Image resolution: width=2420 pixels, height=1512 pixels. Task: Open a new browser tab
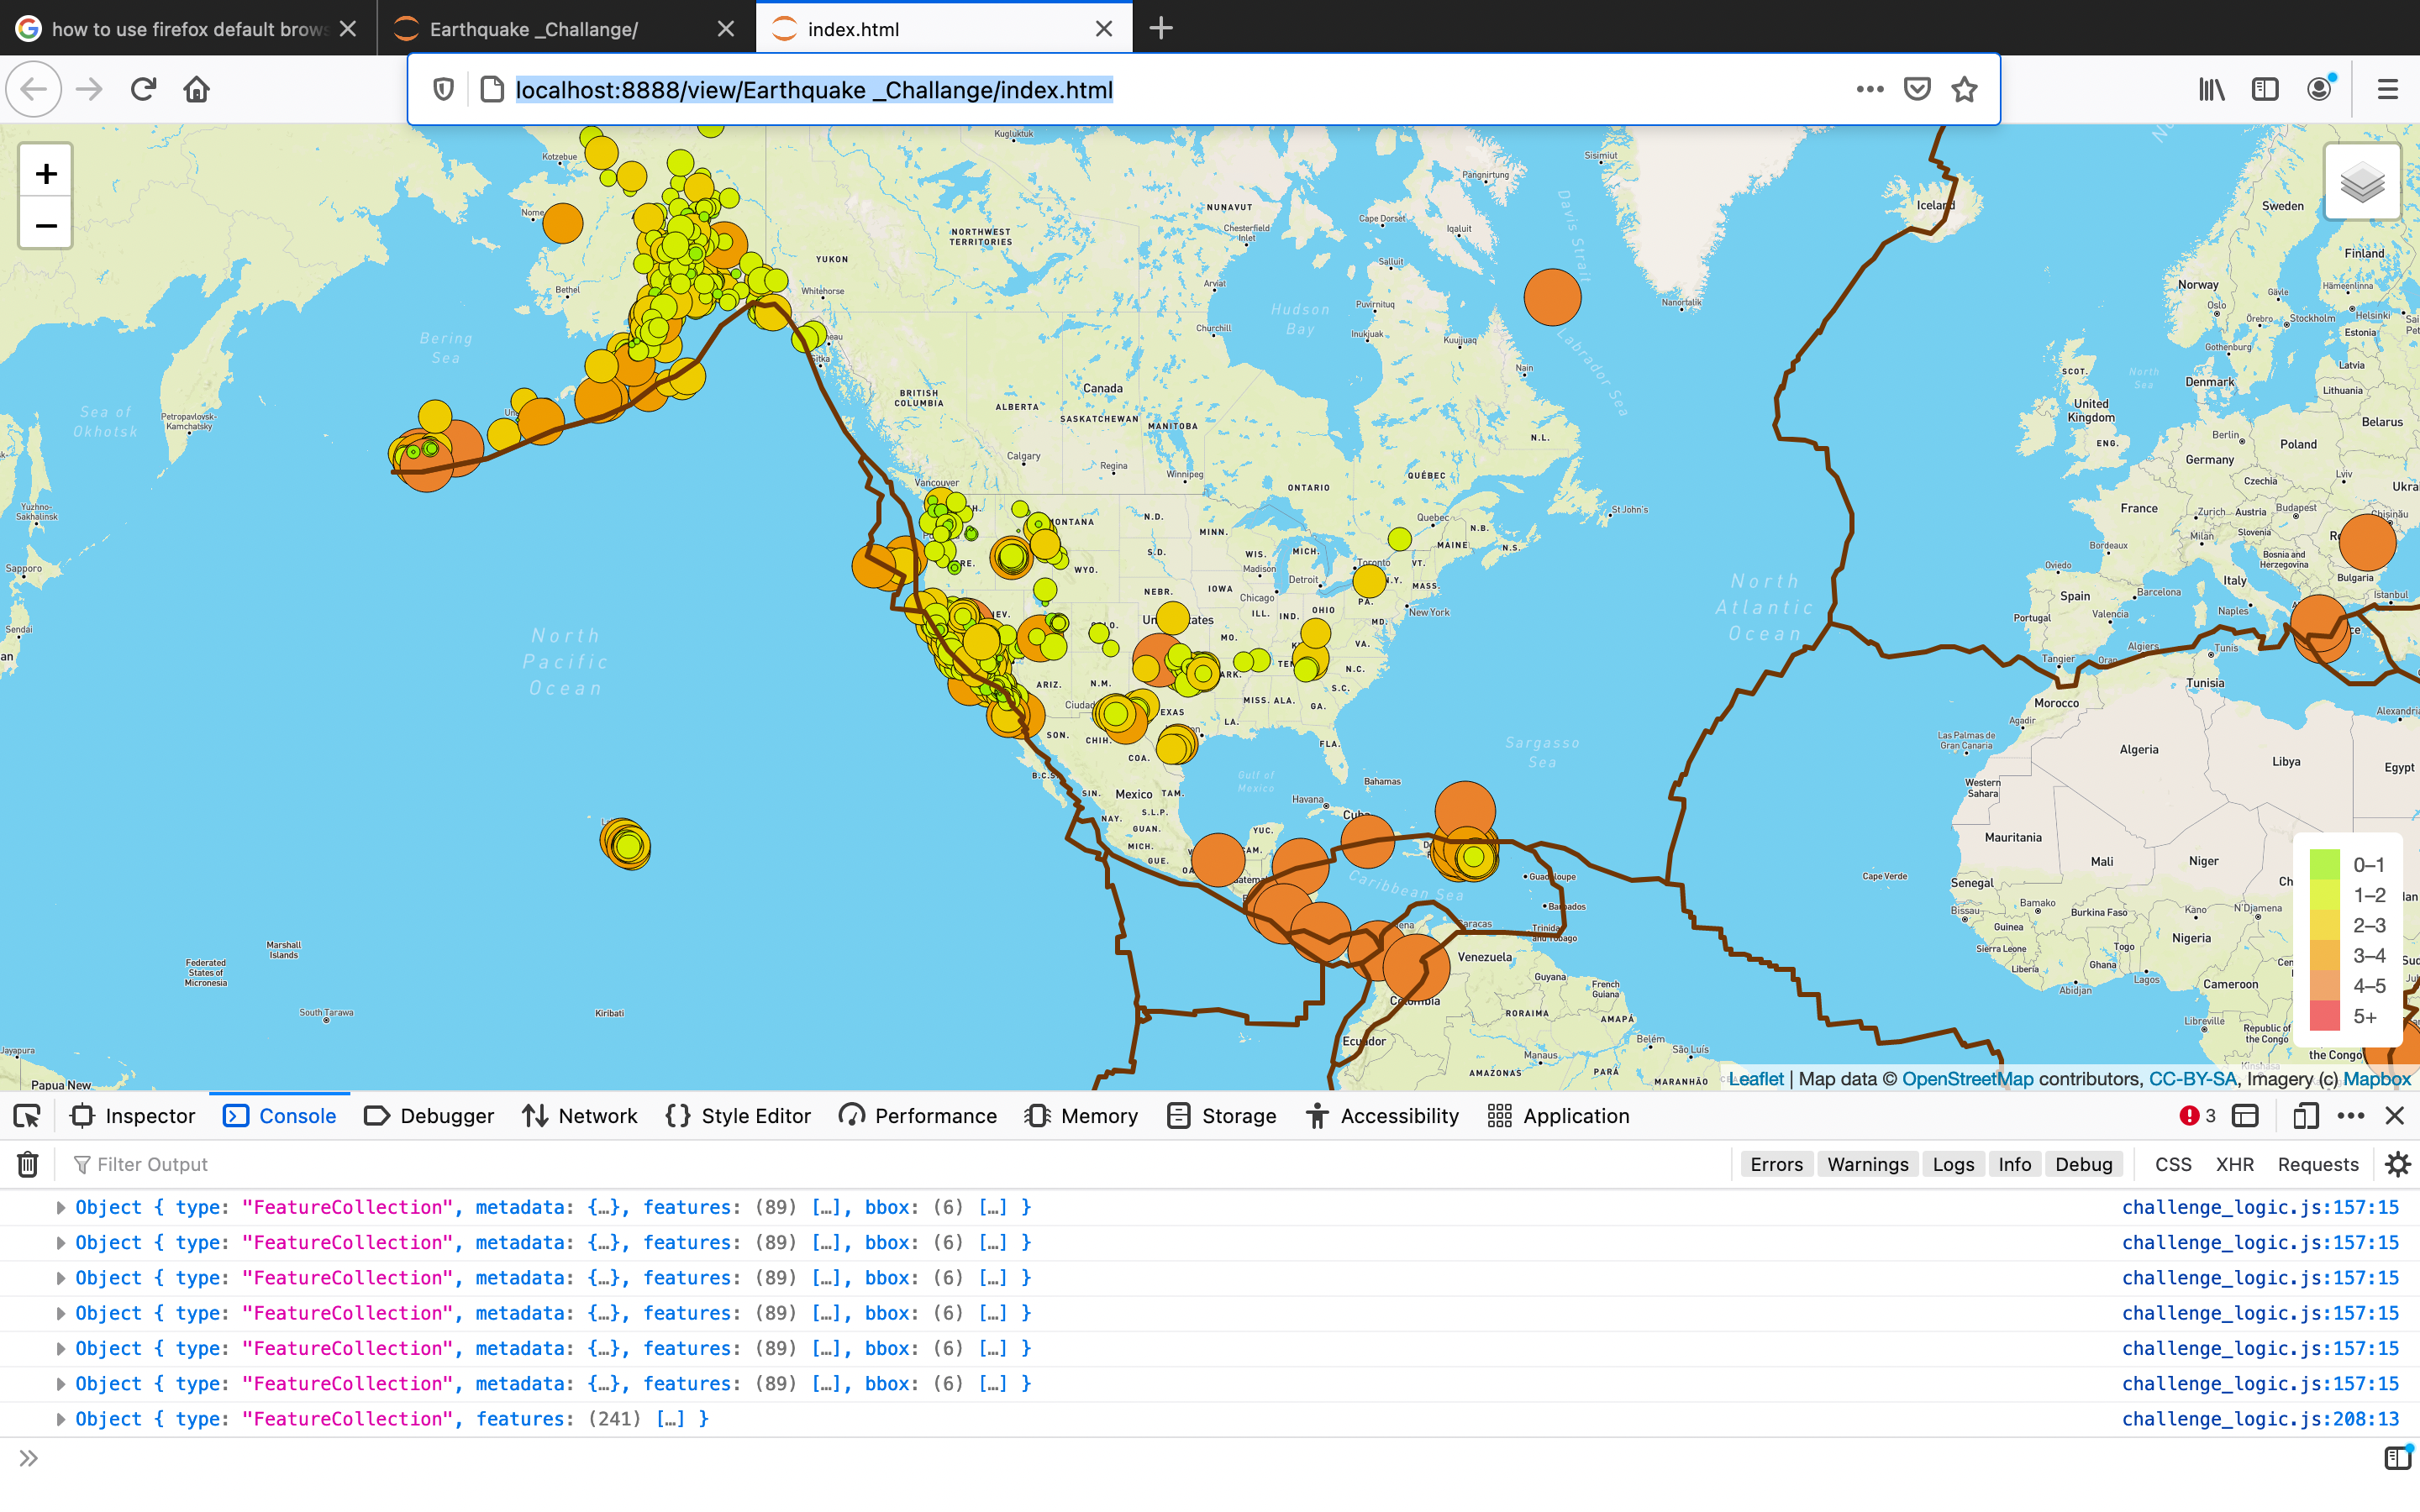[x=1160, y=28]
